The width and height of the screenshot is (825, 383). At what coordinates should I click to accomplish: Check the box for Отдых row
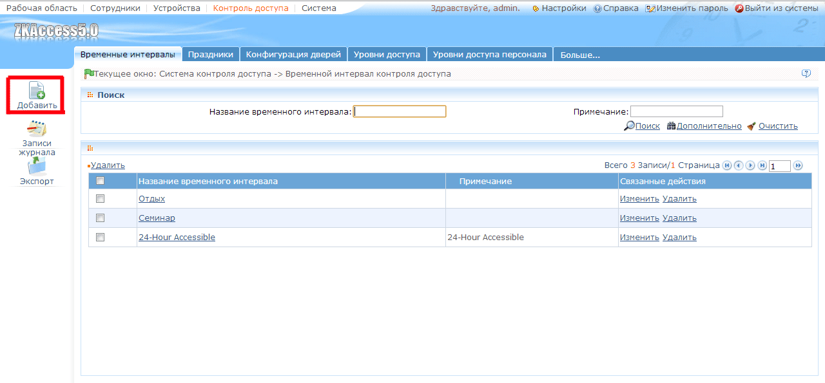pyautogui.click(x=100, y=199)
